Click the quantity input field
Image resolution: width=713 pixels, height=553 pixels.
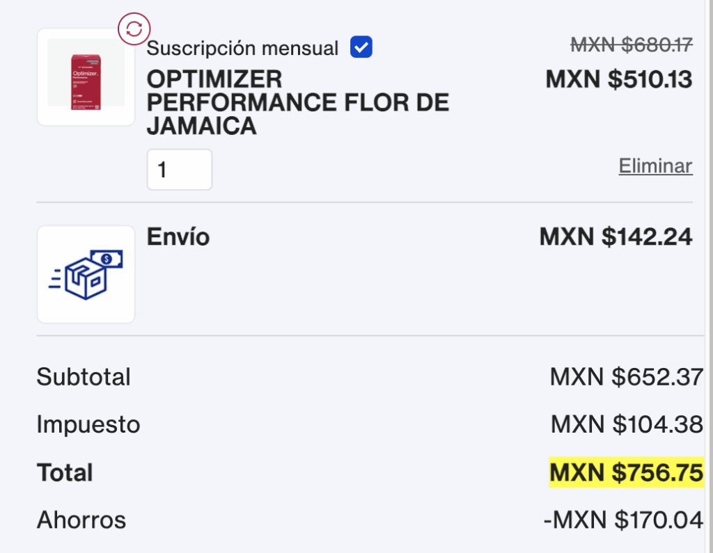180,170
